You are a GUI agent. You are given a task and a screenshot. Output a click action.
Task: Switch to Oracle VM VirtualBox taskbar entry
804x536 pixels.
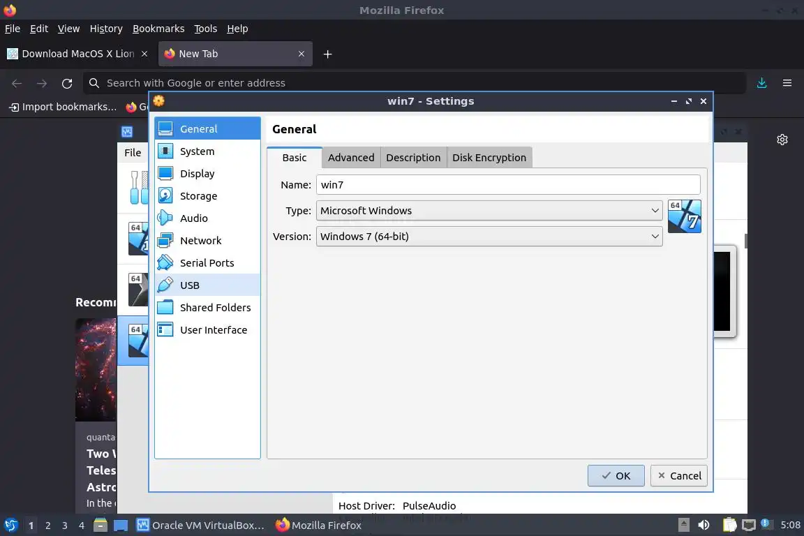pyautogui.click(x=200, y=526)
